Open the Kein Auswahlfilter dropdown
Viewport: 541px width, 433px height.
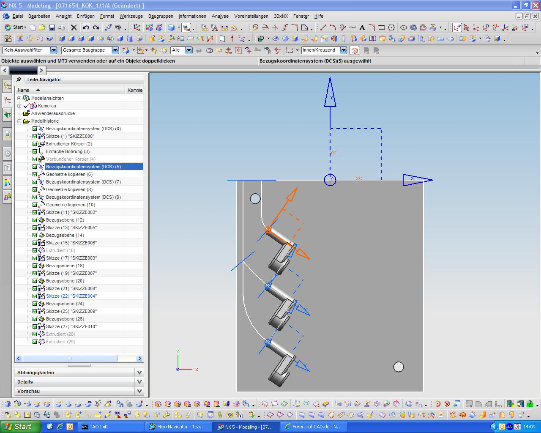pos(54,50)
